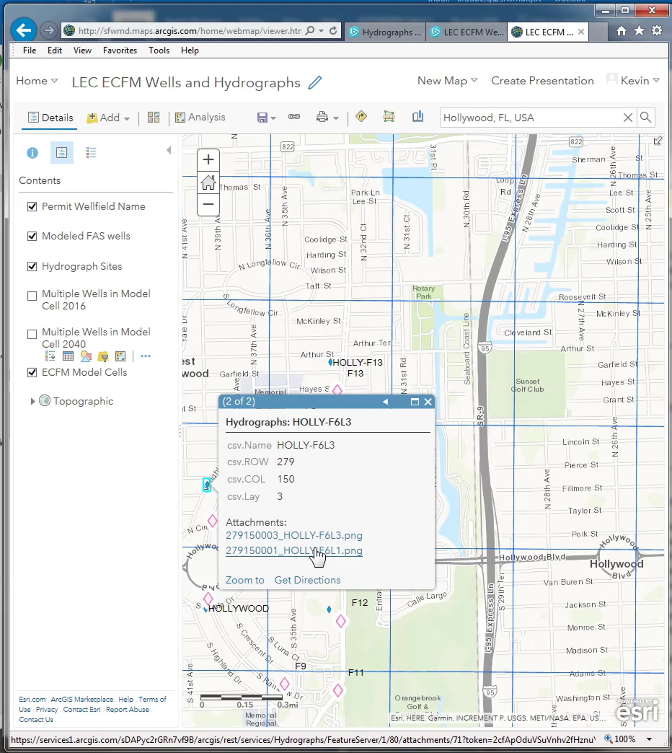Image resolution: width=672 pixels, height=753 pixels.
Task: Edit the map title with pencil icon
Action: (x=315, y=82)
